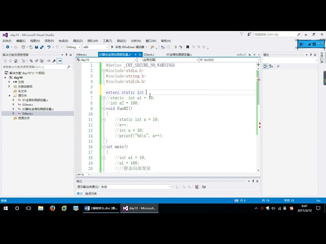Viewport: 326px width, 244px height.
Task: Close the active 03 document tab
Action: pos(140,54)
